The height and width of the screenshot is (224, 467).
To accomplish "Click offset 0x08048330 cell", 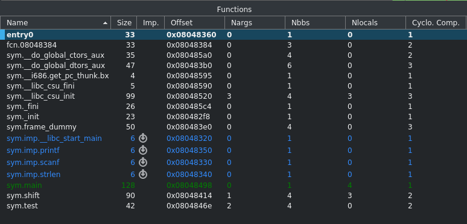I will (x=189, y=162).
